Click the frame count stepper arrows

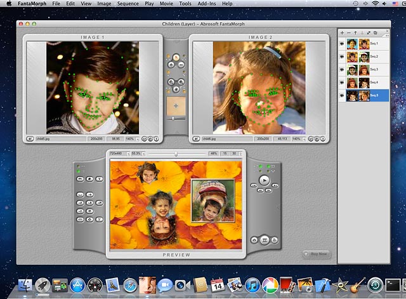pos(240,154)
